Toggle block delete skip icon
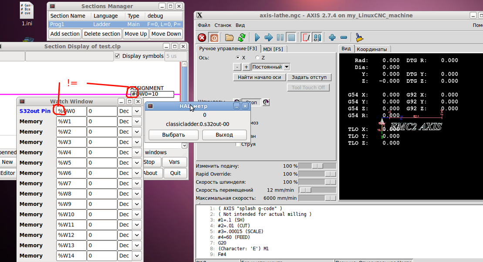Image resolution: width=483 pixels, height=262 pixels. [306, 37]
